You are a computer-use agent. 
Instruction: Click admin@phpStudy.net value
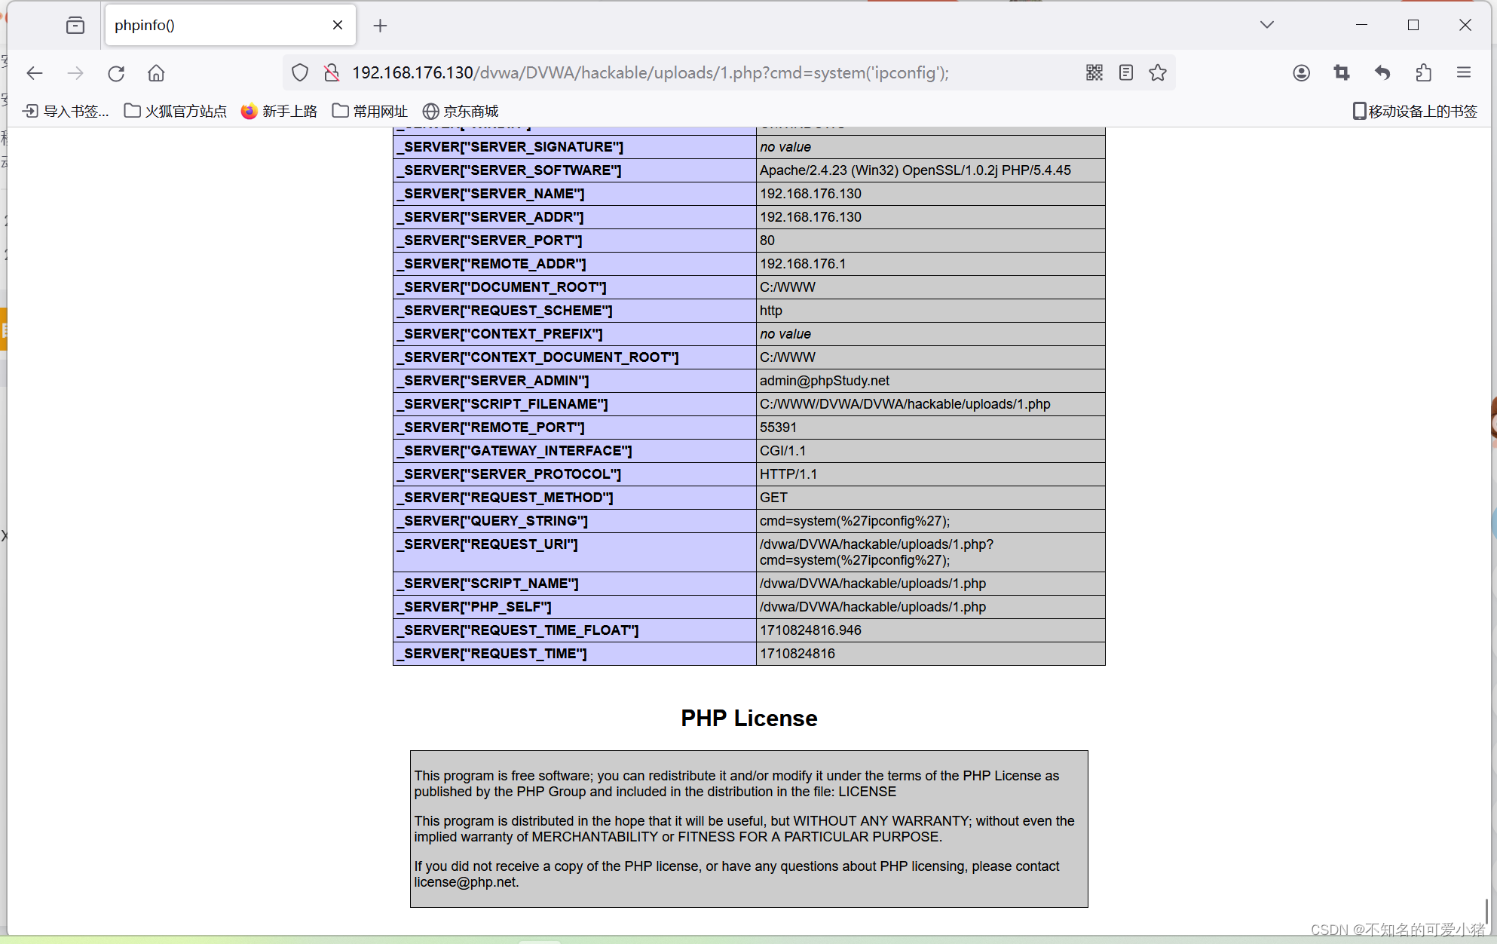(825, 381)
